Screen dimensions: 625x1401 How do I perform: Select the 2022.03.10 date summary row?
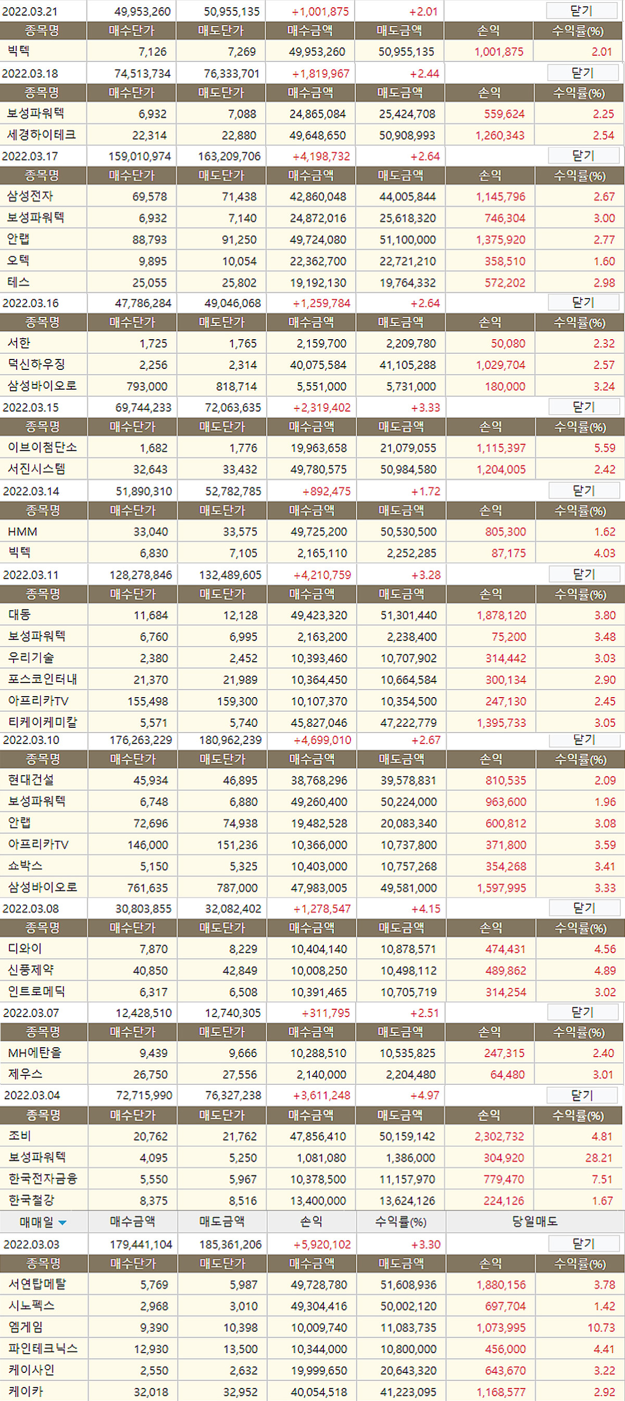point(31,740)
